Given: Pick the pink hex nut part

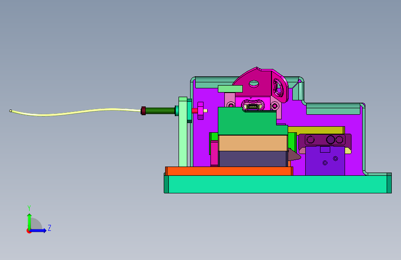Looking at the screenshot, I should 201,111.
